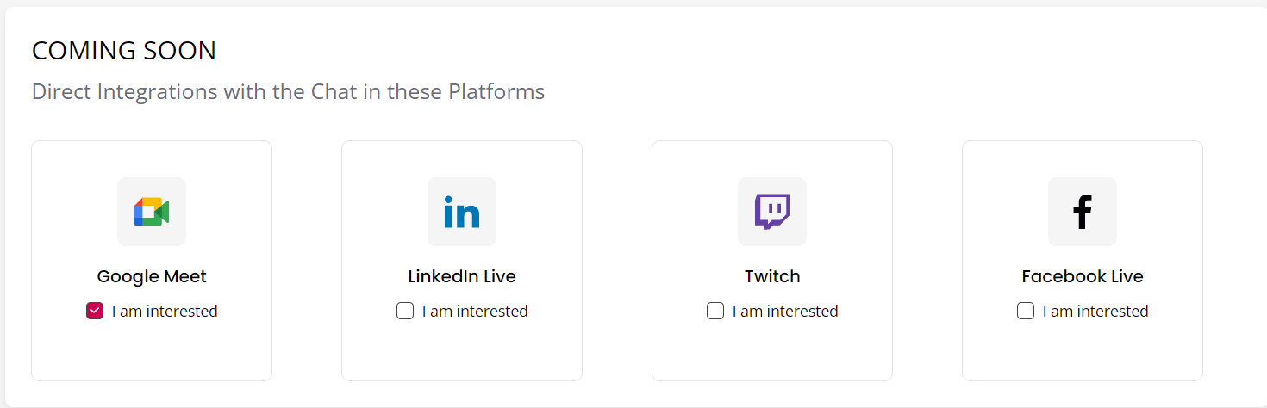1267x408 pixels.
Task: Click 'I am interested' label under Facebook Live
Action: (1095, 312)
